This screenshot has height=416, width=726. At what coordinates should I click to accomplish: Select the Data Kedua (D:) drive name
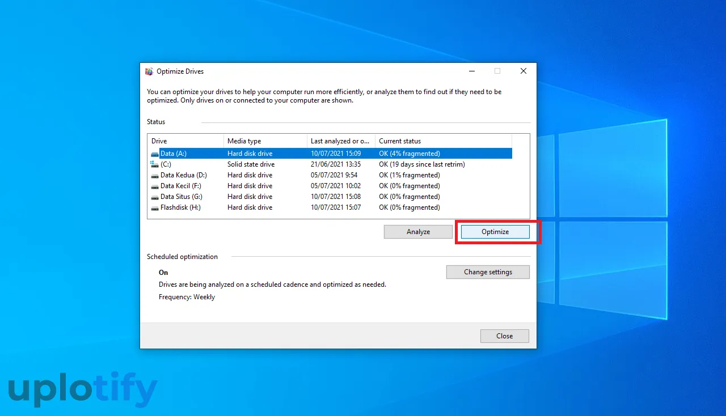click(x=184, y=175)
